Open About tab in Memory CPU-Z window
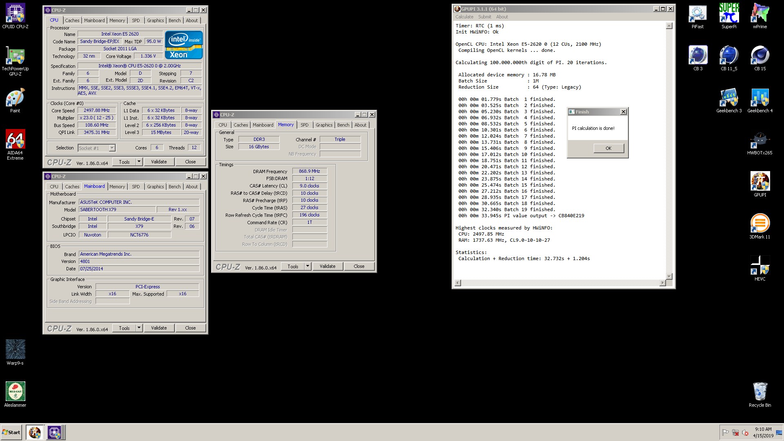The width and height of the screenshot is (784, 441). click(x=360, y=125)
